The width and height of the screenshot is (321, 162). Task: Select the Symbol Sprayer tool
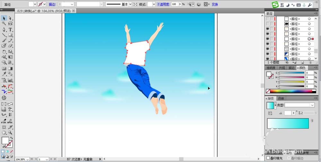[4, 80]
